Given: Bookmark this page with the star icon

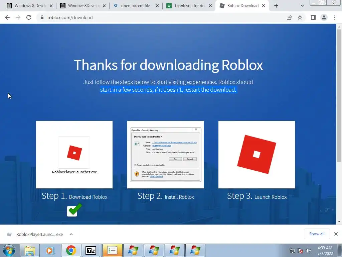Looking at the screenshot, I should [300, 17].
